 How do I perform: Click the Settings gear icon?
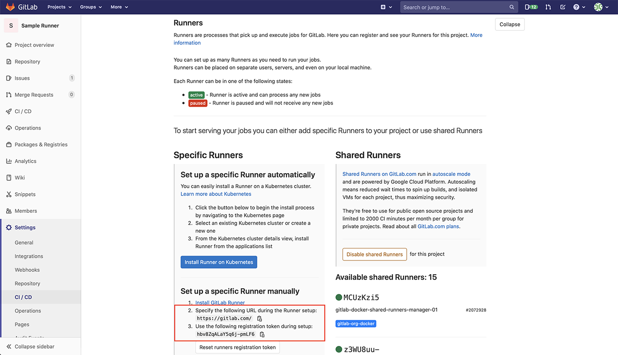[9, 227]
